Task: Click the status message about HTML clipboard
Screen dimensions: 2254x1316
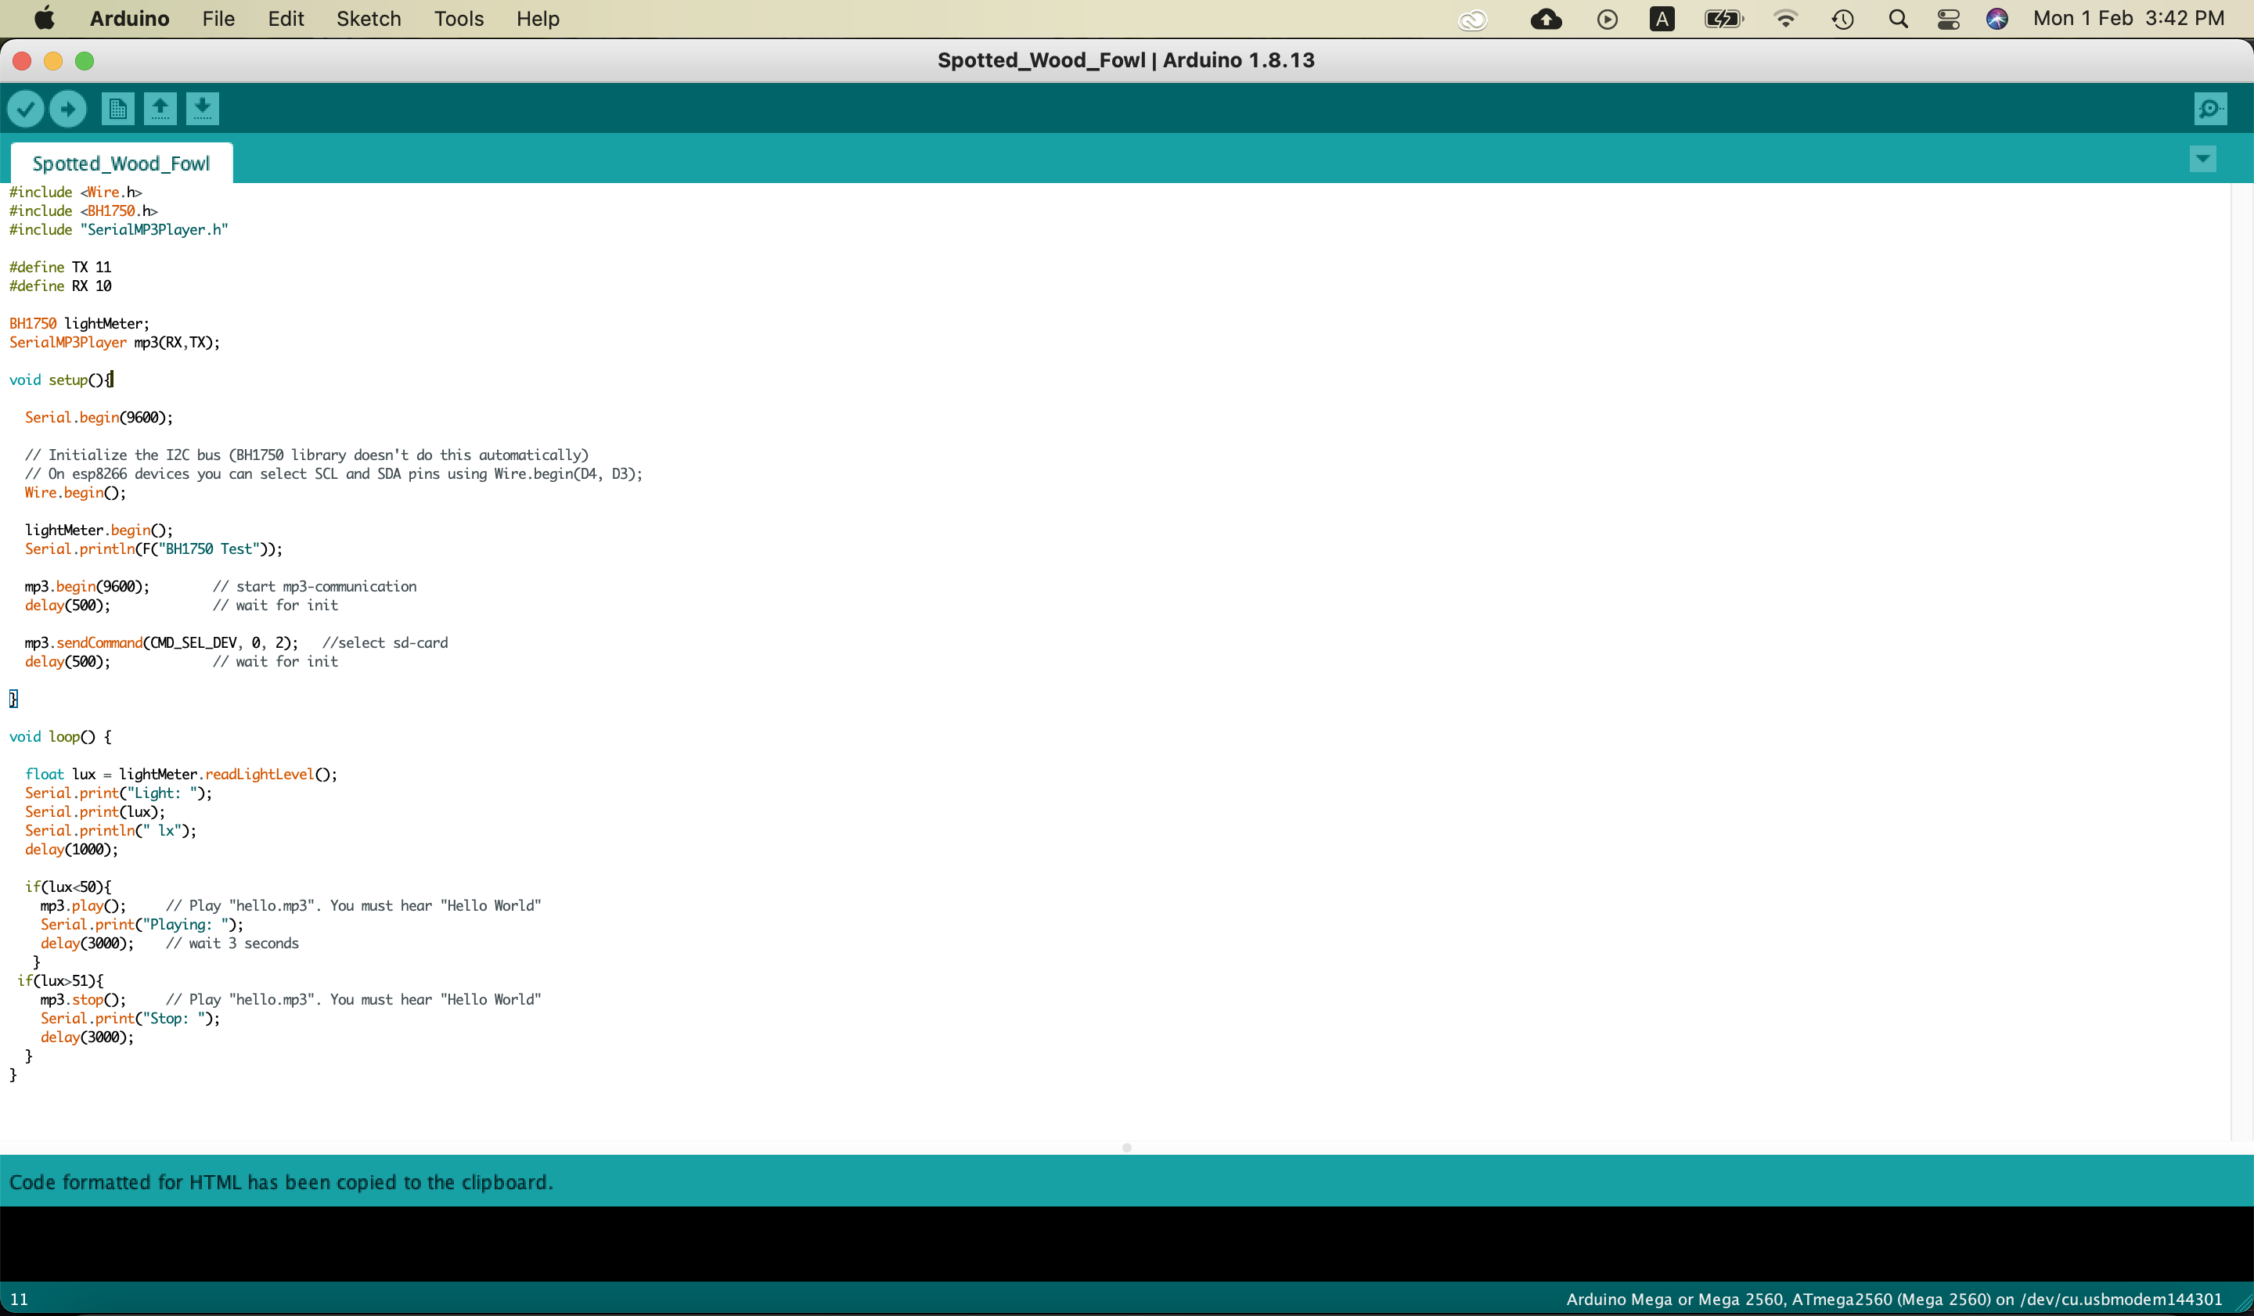Action: tap(281, 1182)
